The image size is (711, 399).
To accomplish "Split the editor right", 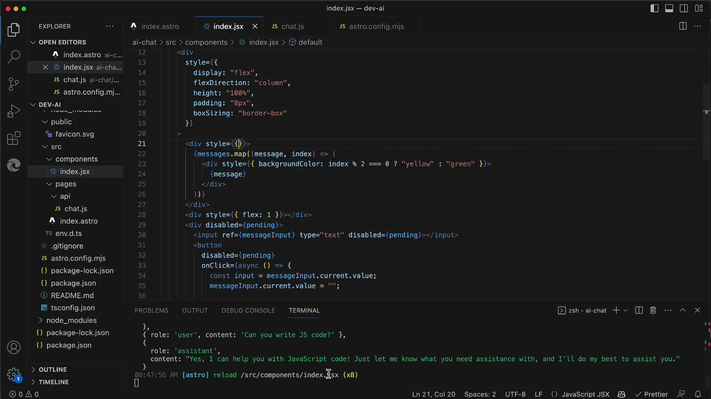I will (682, 26).
